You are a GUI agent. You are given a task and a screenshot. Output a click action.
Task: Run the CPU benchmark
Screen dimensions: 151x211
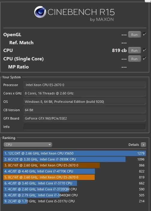click(x=135, y=50)
